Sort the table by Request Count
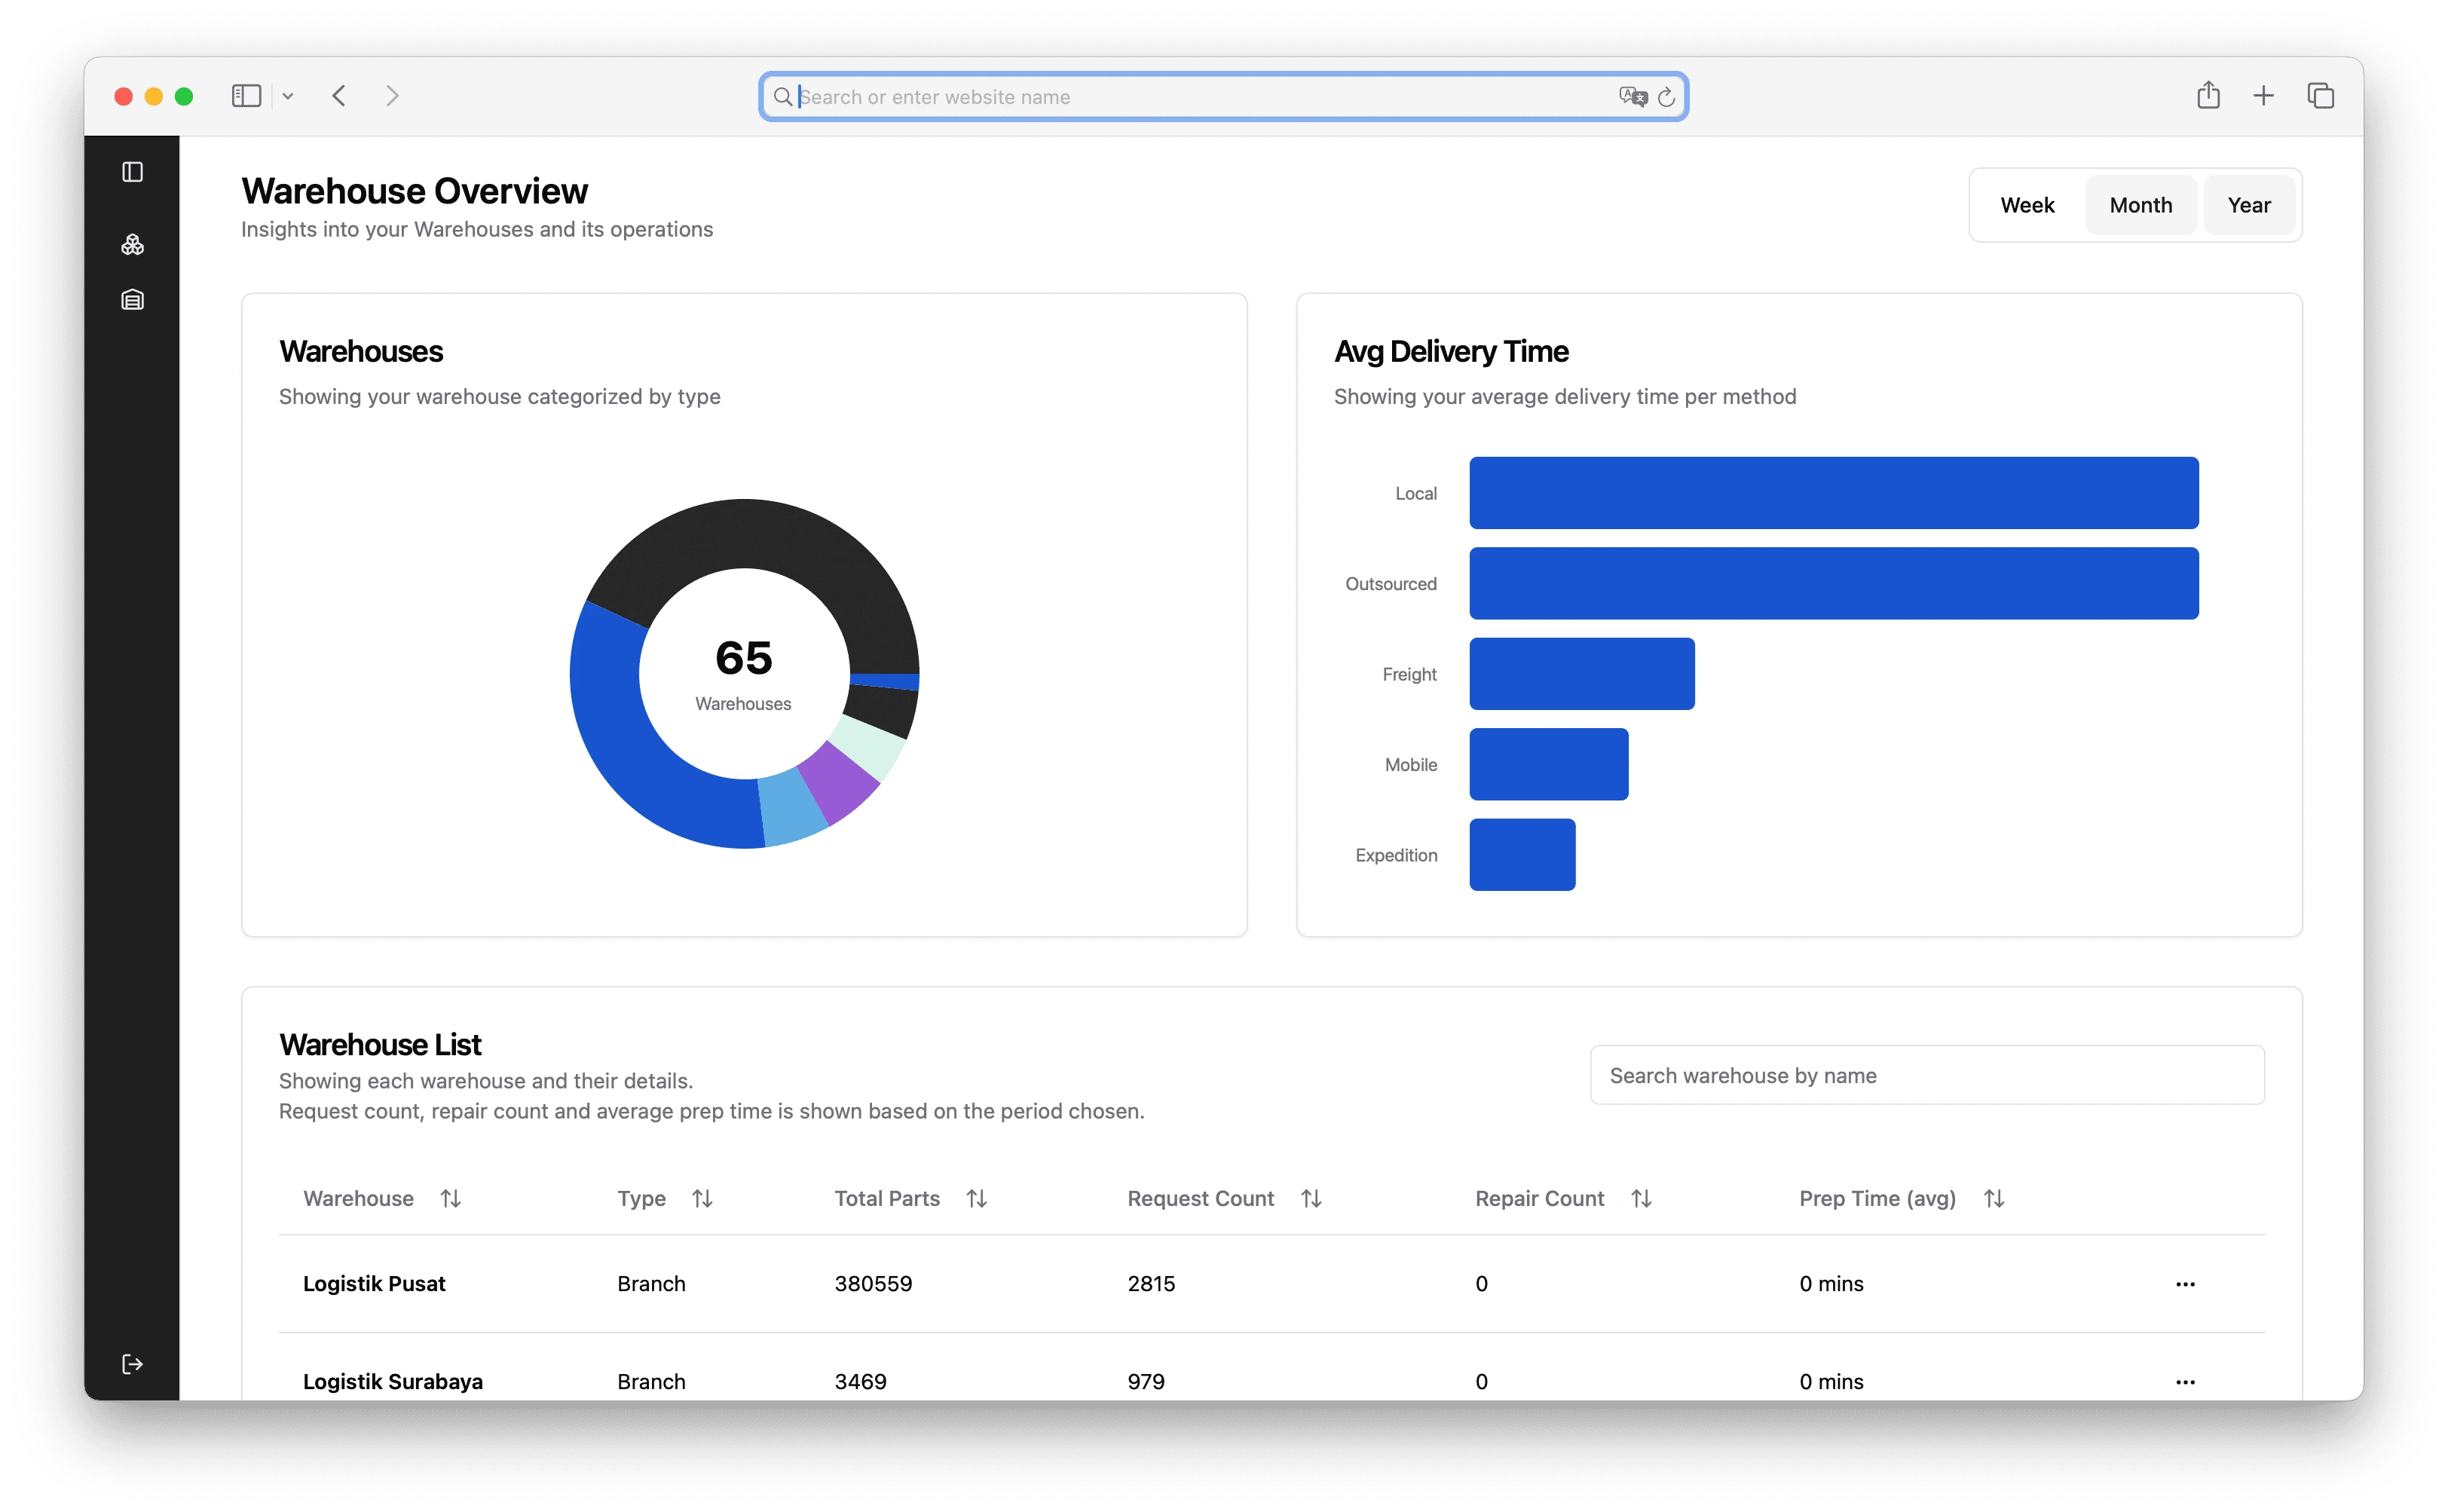The width and height of the screenshot is (2448, 1512). pos(1311,1198)
